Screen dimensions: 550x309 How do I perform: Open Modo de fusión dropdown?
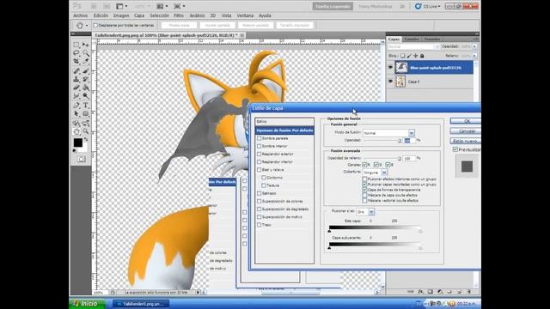[x=411, y=133]
